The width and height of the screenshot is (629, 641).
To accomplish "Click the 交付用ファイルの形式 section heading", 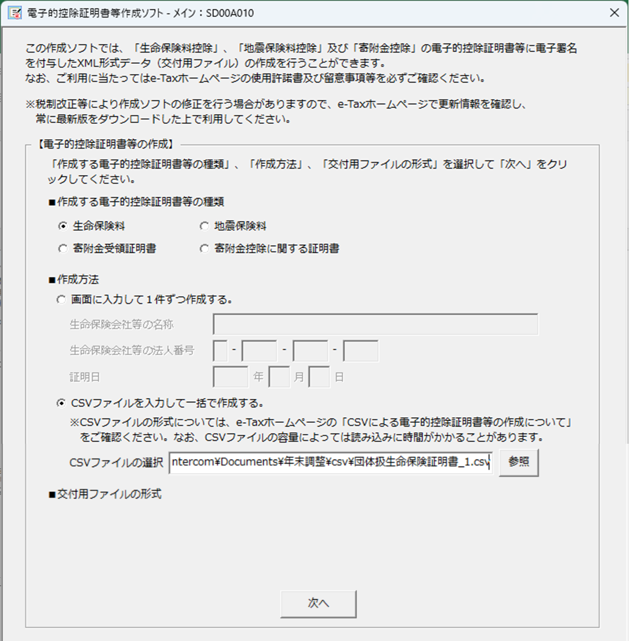I will click(x=105, y=494).
